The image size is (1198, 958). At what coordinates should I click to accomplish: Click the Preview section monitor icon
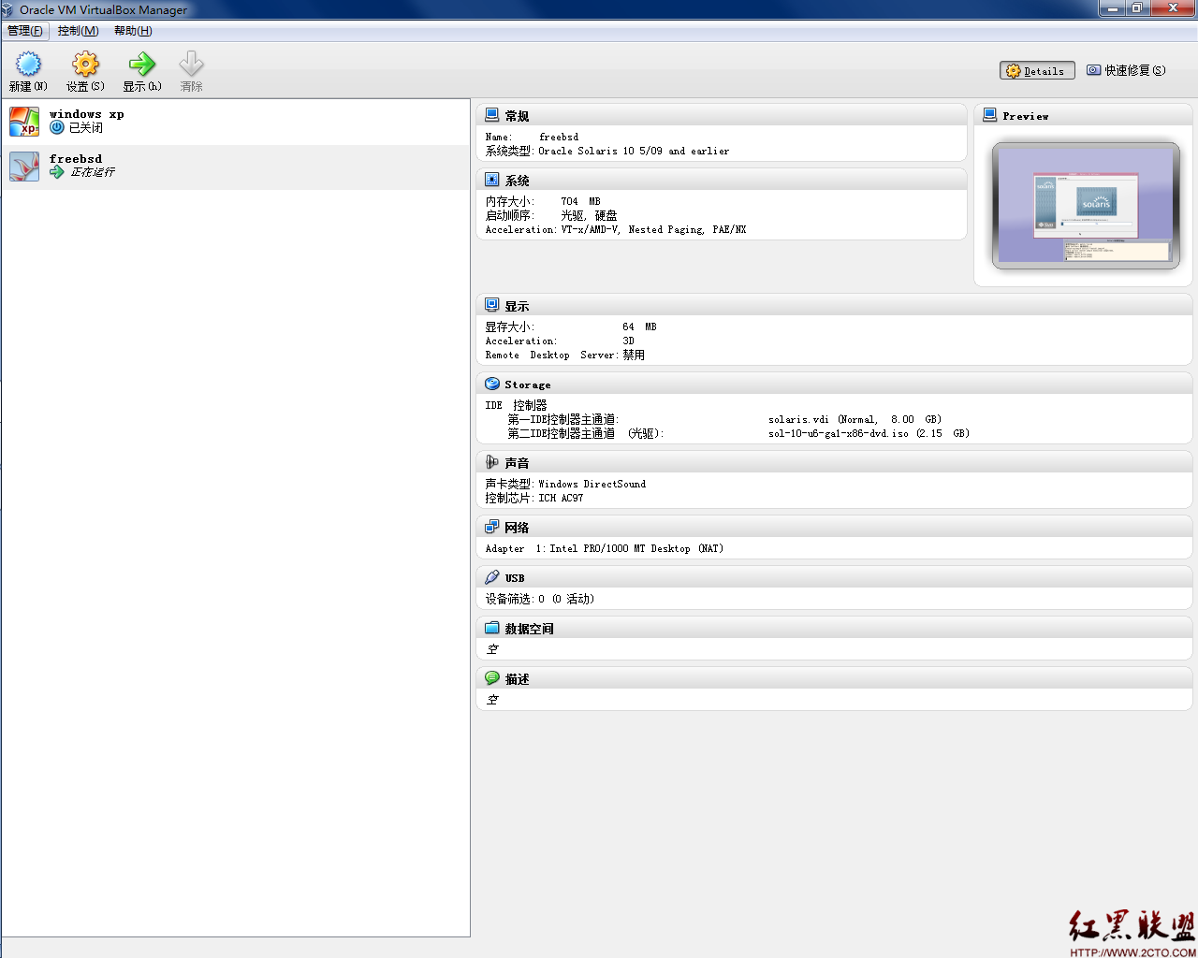coord(989,115)
